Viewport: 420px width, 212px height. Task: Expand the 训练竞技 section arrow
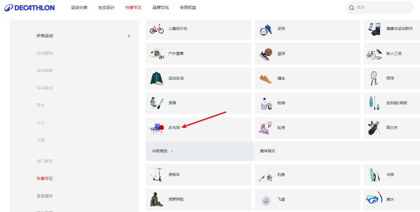172,151
